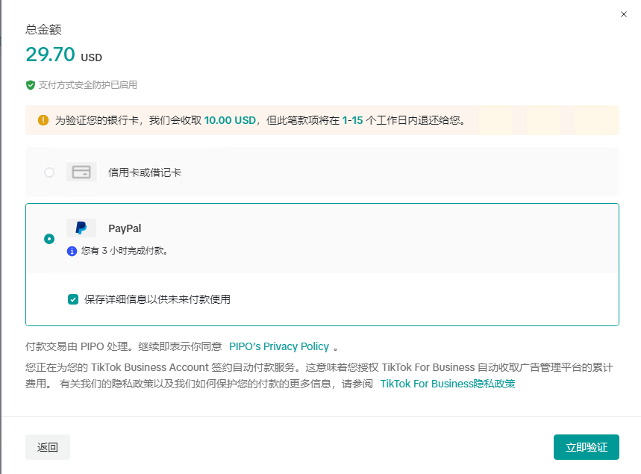Click the X icon to close the dialog
The width and height of the screenshot is (641, 474).
coord(623,14)
